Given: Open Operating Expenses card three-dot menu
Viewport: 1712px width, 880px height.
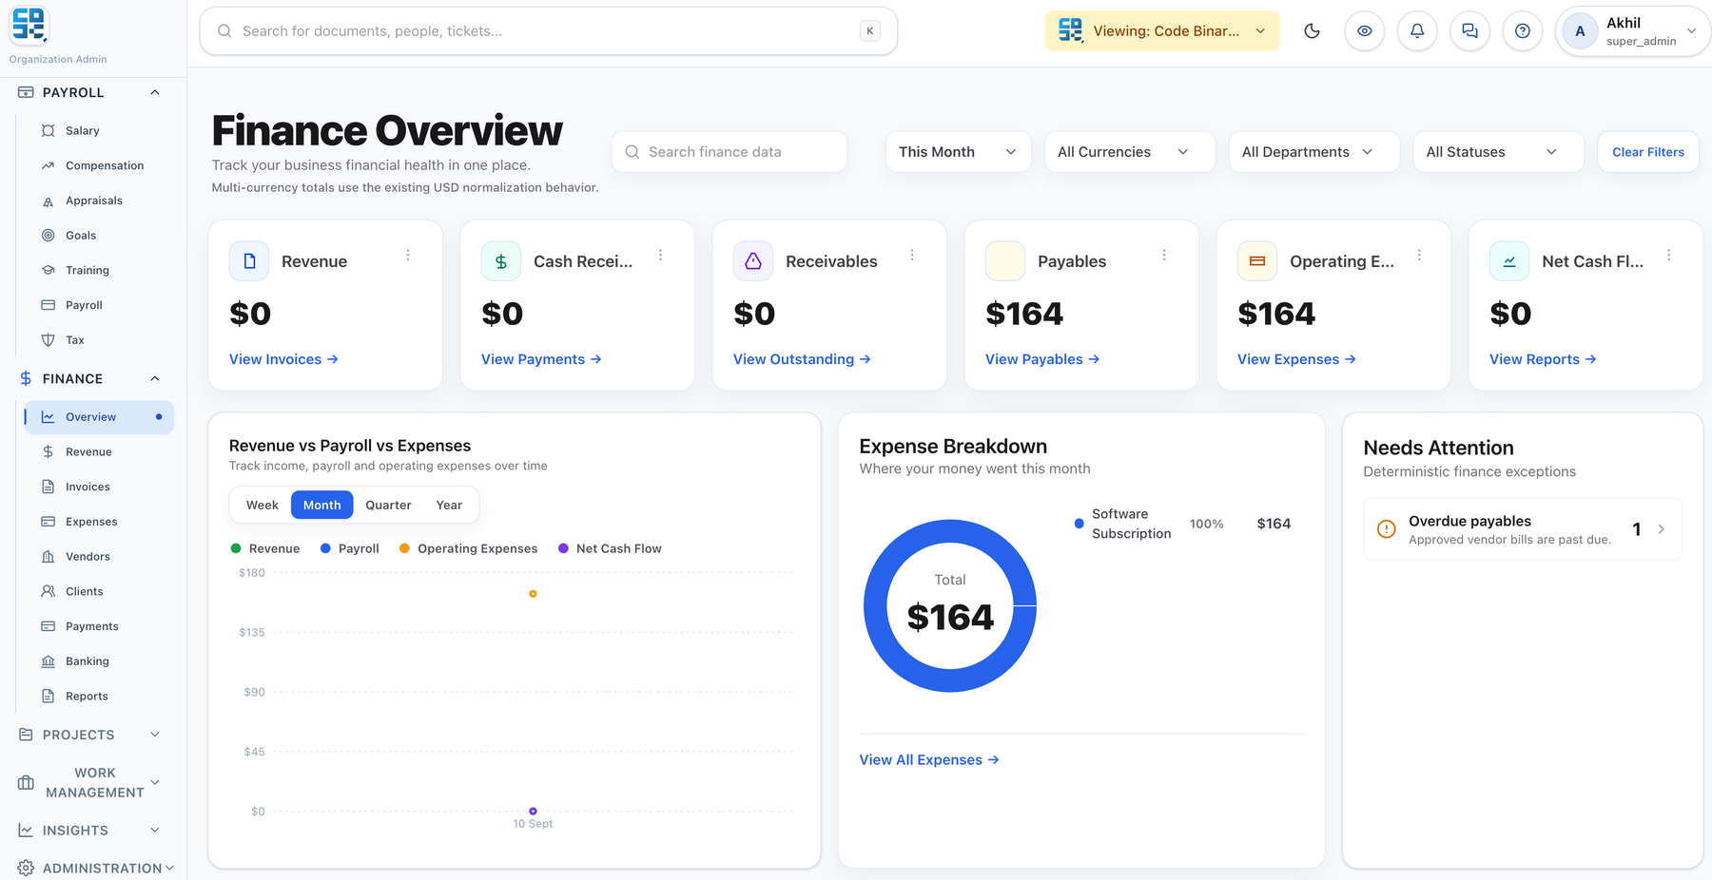Looking at the screenshot, I should 1419,256.
